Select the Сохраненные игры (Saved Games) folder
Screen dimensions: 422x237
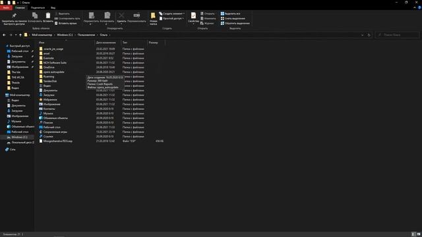(55, 132)
